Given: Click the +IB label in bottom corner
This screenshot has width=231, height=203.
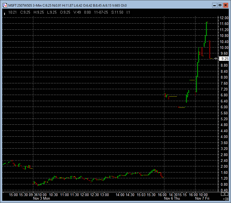Looking at the screenshot, I should pyautogui.click(x=225, y=199).
